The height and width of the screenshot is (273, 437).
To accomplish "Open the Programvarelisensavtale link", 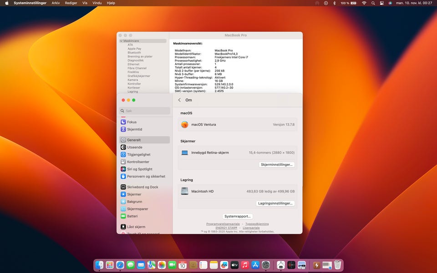I will point(223,224).
